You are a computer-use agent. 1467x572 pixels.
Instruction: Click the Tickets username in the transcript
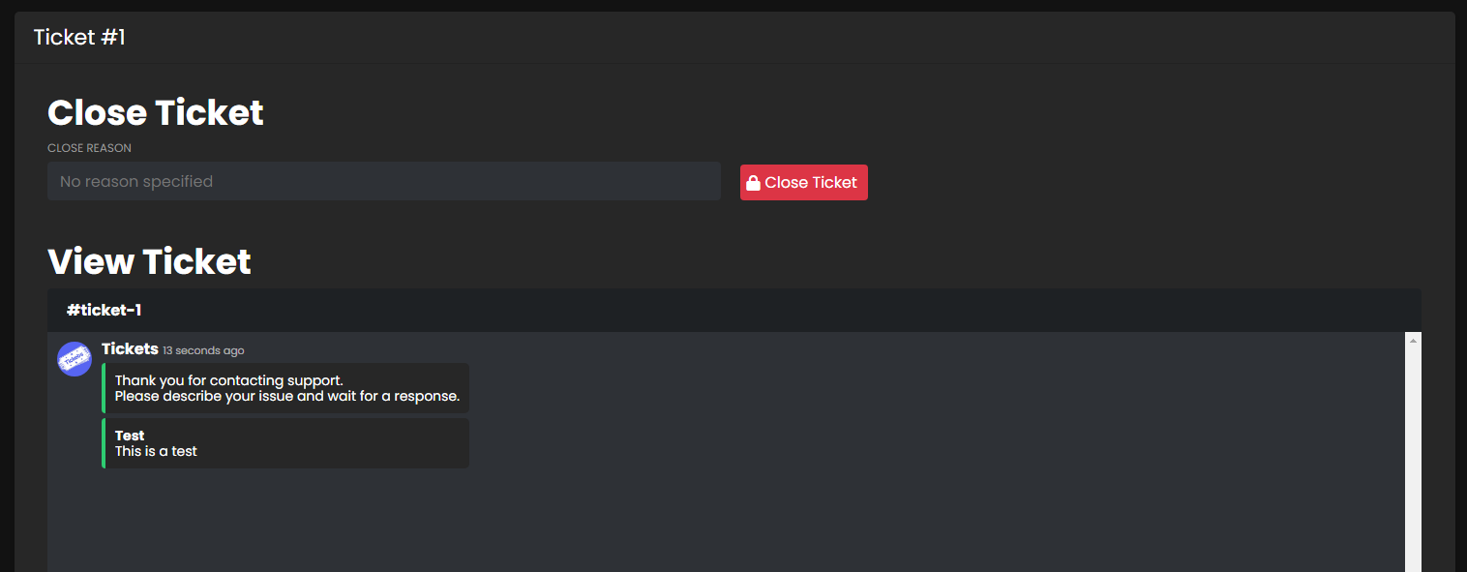tap(130, 348)
